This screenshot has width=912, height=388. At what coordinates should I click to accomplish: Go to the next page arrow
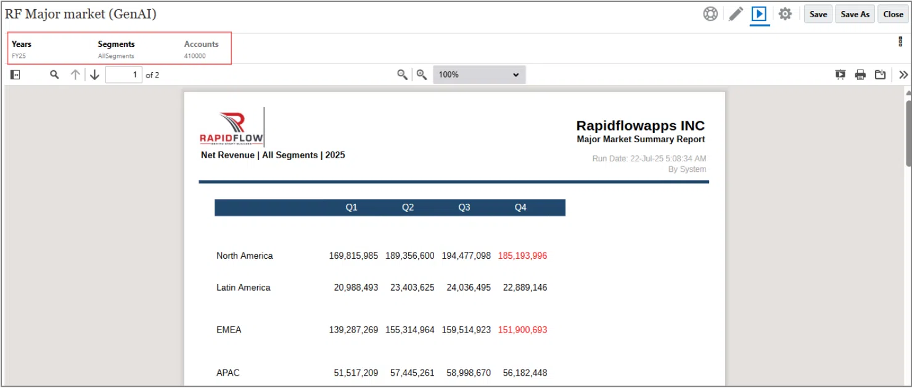(94, 75)
